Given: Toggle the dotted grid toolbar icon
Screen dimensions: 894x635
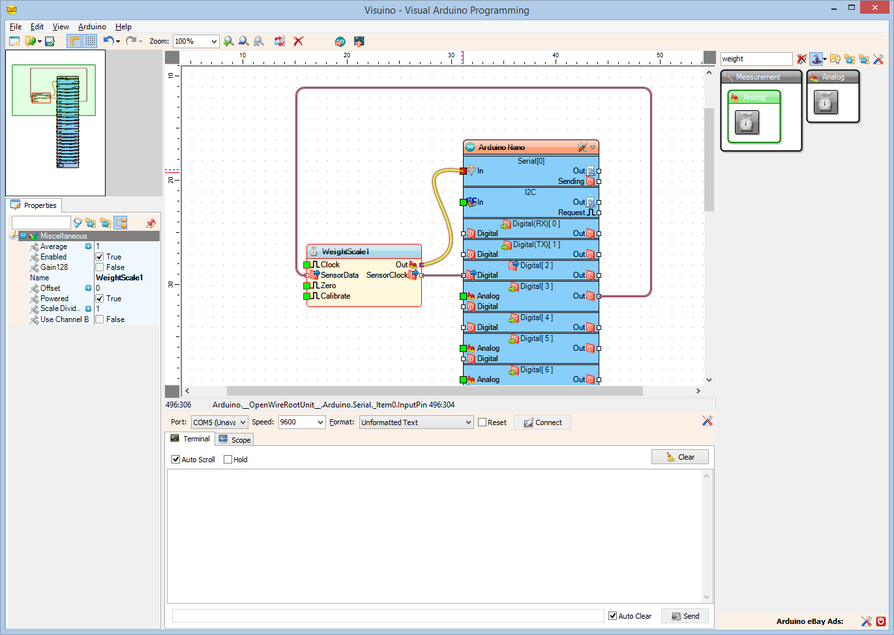Looking at the screenshot, I should [x=90, y=41].
